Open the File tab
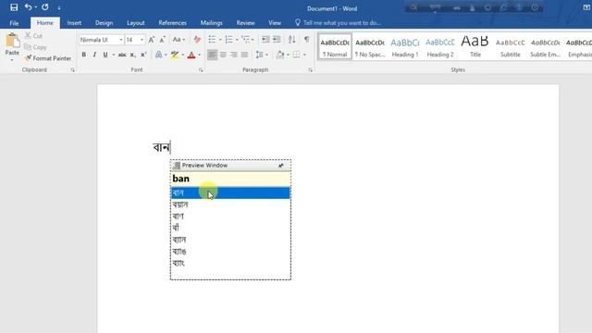The height and width of the screenshot is (333, 592). (14, 23)
